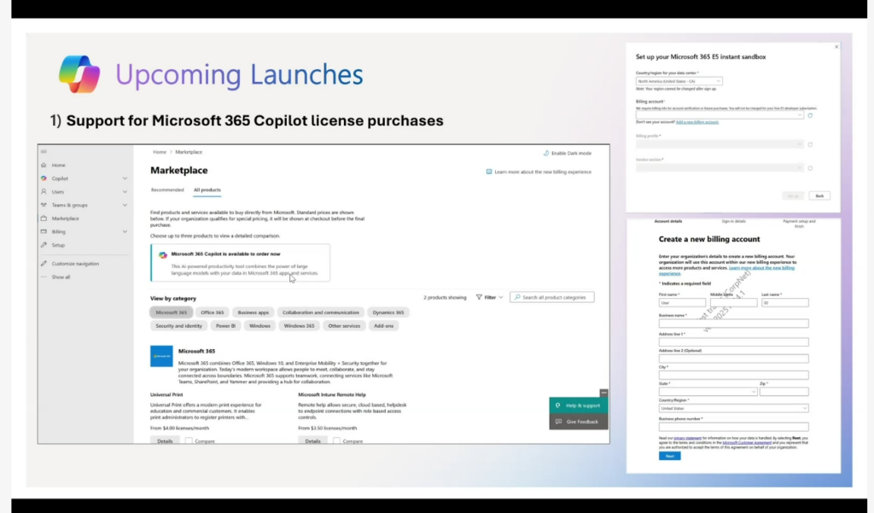Refresh the Billing account list icon

[x=810, y=115]
